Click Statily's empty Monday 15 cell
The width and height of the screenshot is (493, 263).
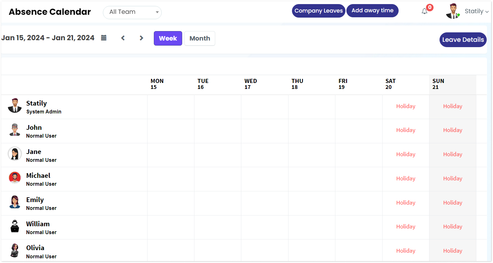171,107
